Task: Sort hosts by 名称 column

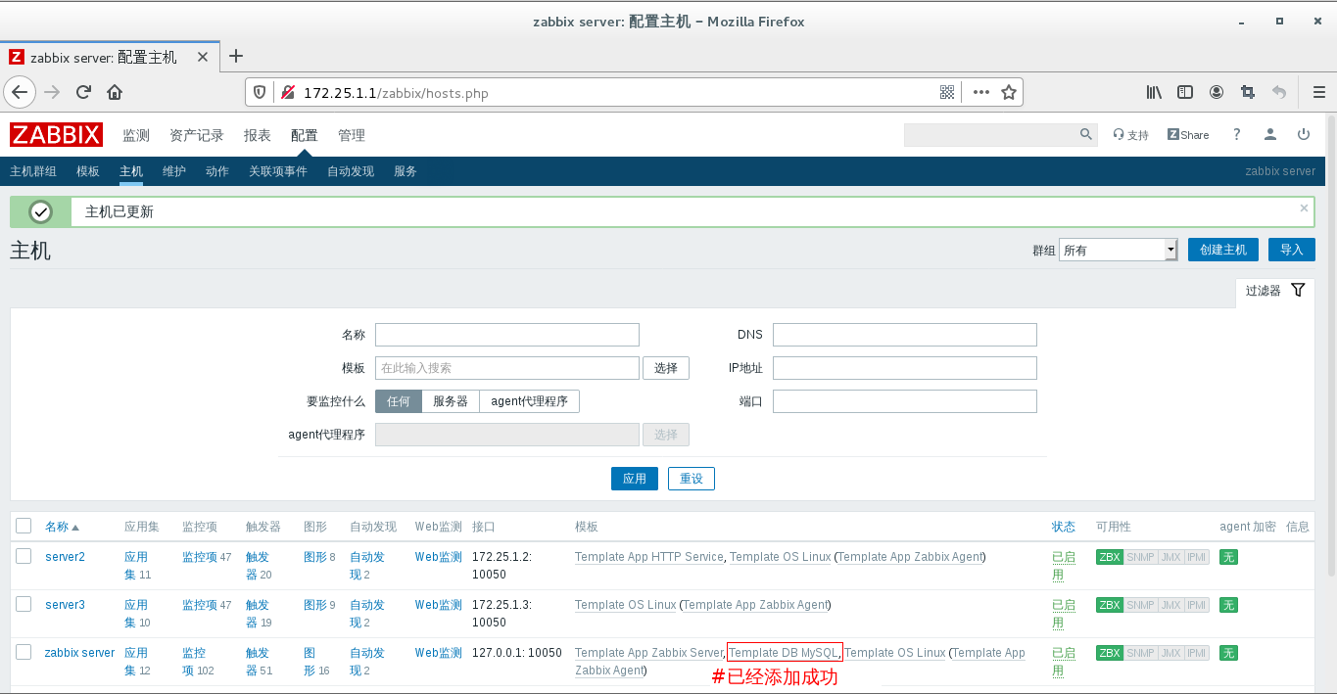Action: (x=62, y=527)
